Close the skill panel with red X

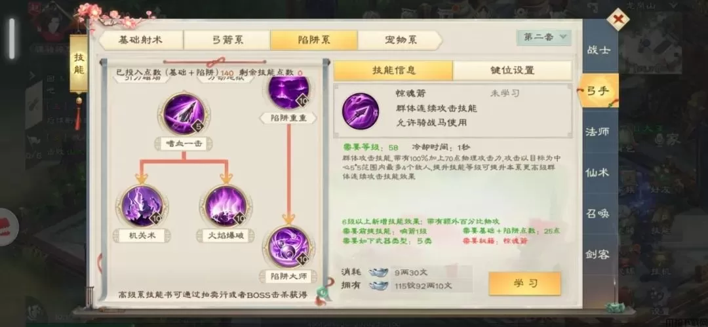point(618,20)
